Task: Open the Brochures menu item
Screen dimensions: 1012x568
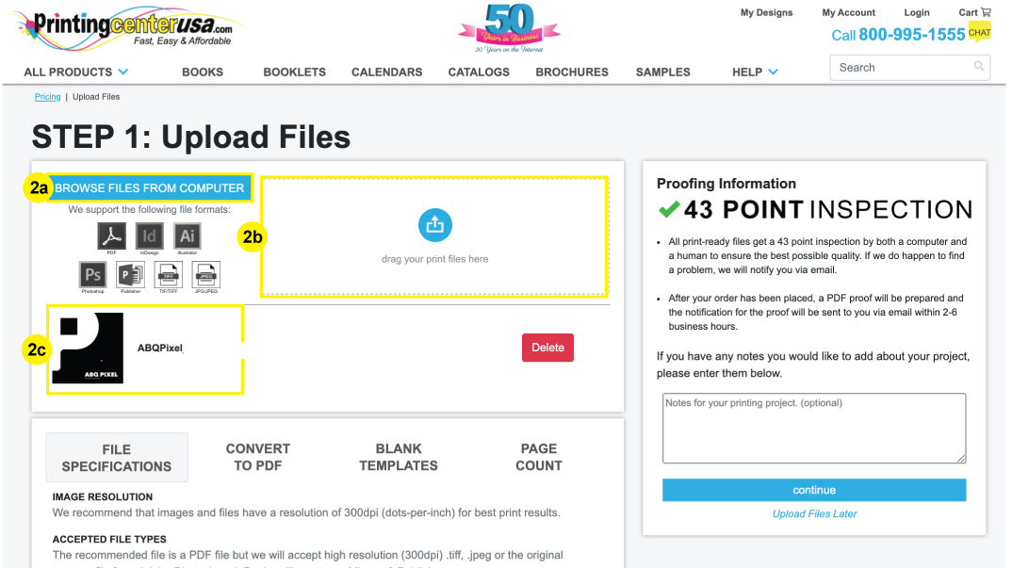Action: (572, 72)
